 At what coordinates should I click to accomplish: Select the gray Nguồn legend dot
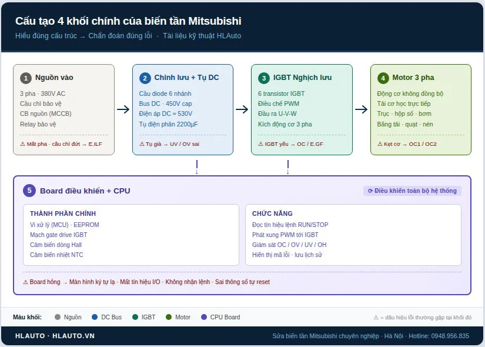[57, 317]
